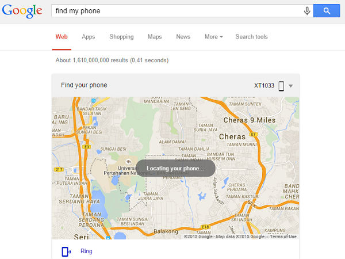The width and height of the screenshot is (345, 259).
Task: Switch to the Apps tab
Action: tap(88, 37)
